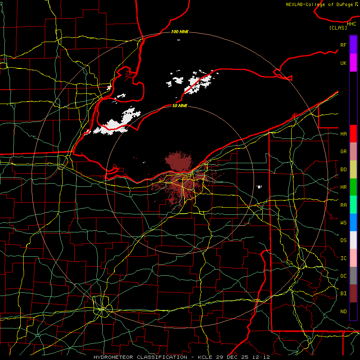Click the white DS color swatch
This screenshot has height=360, width=360.
353,240
